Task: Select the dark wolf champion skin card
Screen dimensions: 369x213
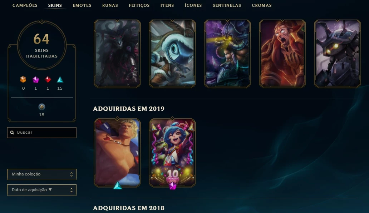Action: click(x=117, y=54)
